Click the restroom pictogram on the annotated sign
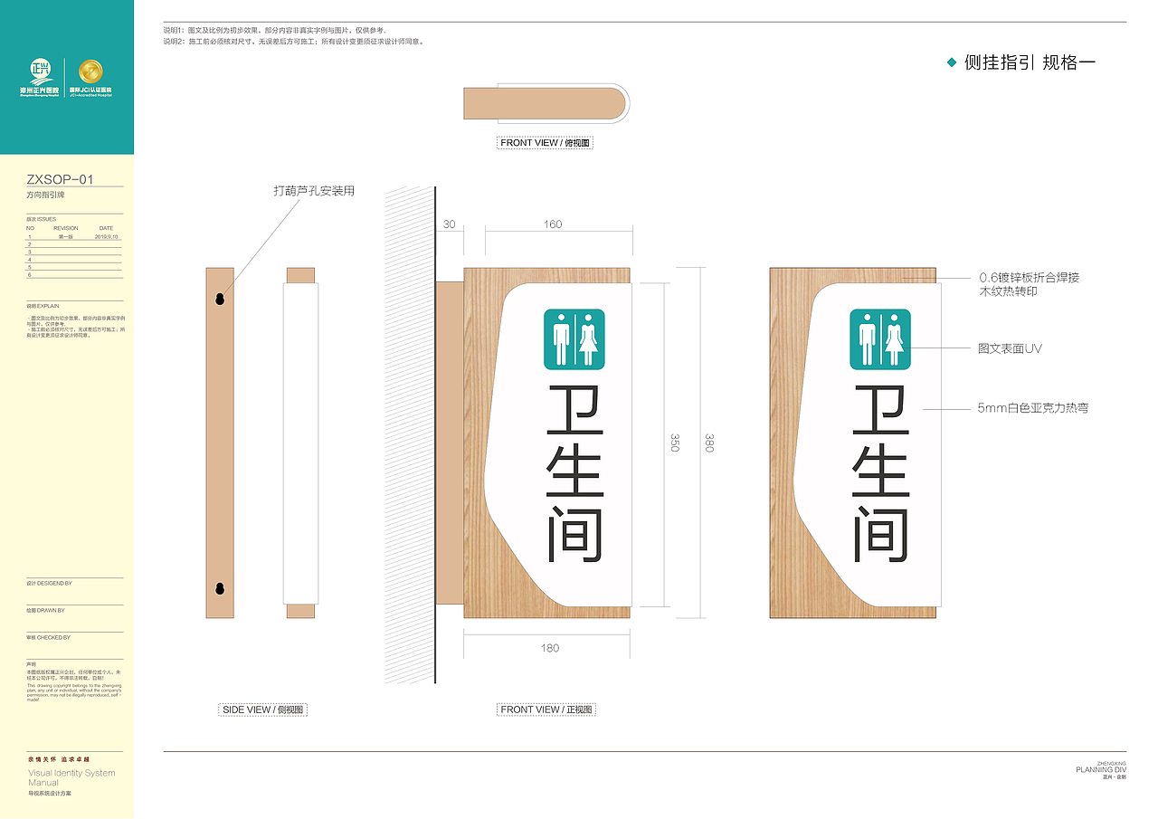 (x=880, y=339)
